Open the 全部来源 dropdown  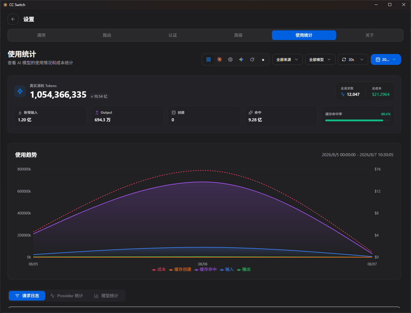point(287,59)
